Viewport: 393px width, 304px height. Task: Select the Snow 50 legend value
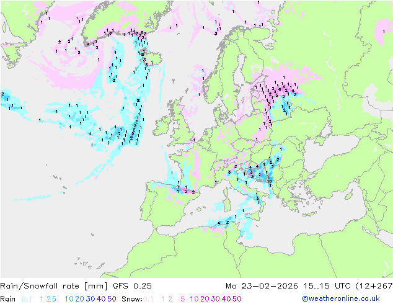tap(237, 299)
